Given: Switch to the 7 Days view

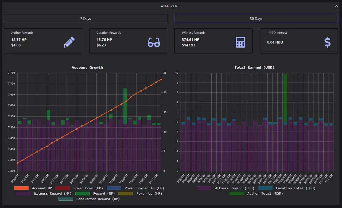Looking at the screenshot, I should (x=85, y=18).
